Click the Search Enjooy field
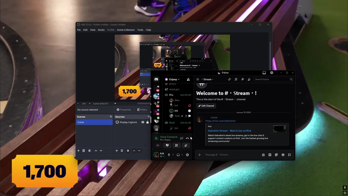The image size is (348, 196). coord(273,79)
